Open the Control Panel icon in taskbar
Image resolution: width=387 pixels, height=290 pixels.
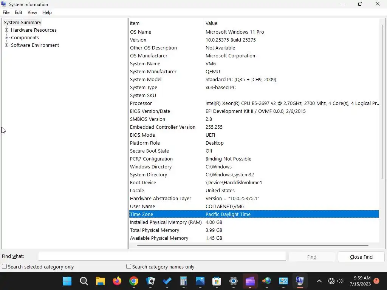pos(283,281)
